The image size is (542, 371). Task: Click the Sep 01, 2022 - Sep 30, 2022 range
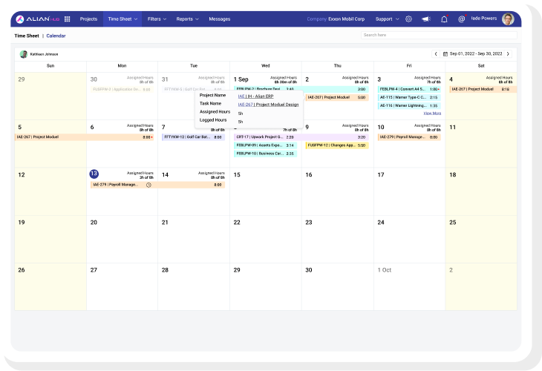(476, 54)
